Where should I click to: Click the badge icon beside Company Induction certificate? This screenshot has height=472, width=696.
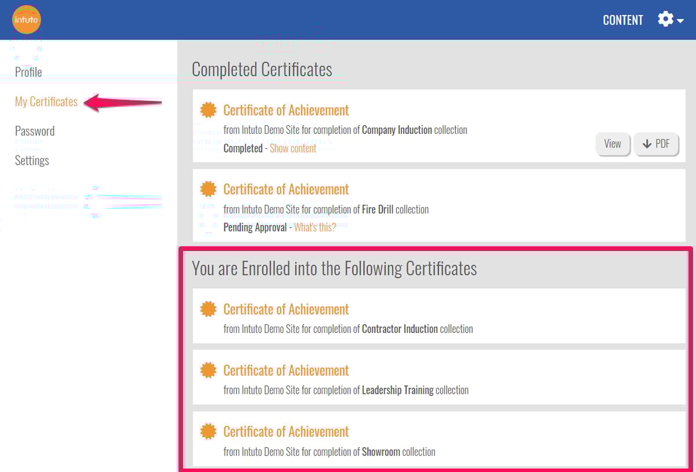point(208,109)
